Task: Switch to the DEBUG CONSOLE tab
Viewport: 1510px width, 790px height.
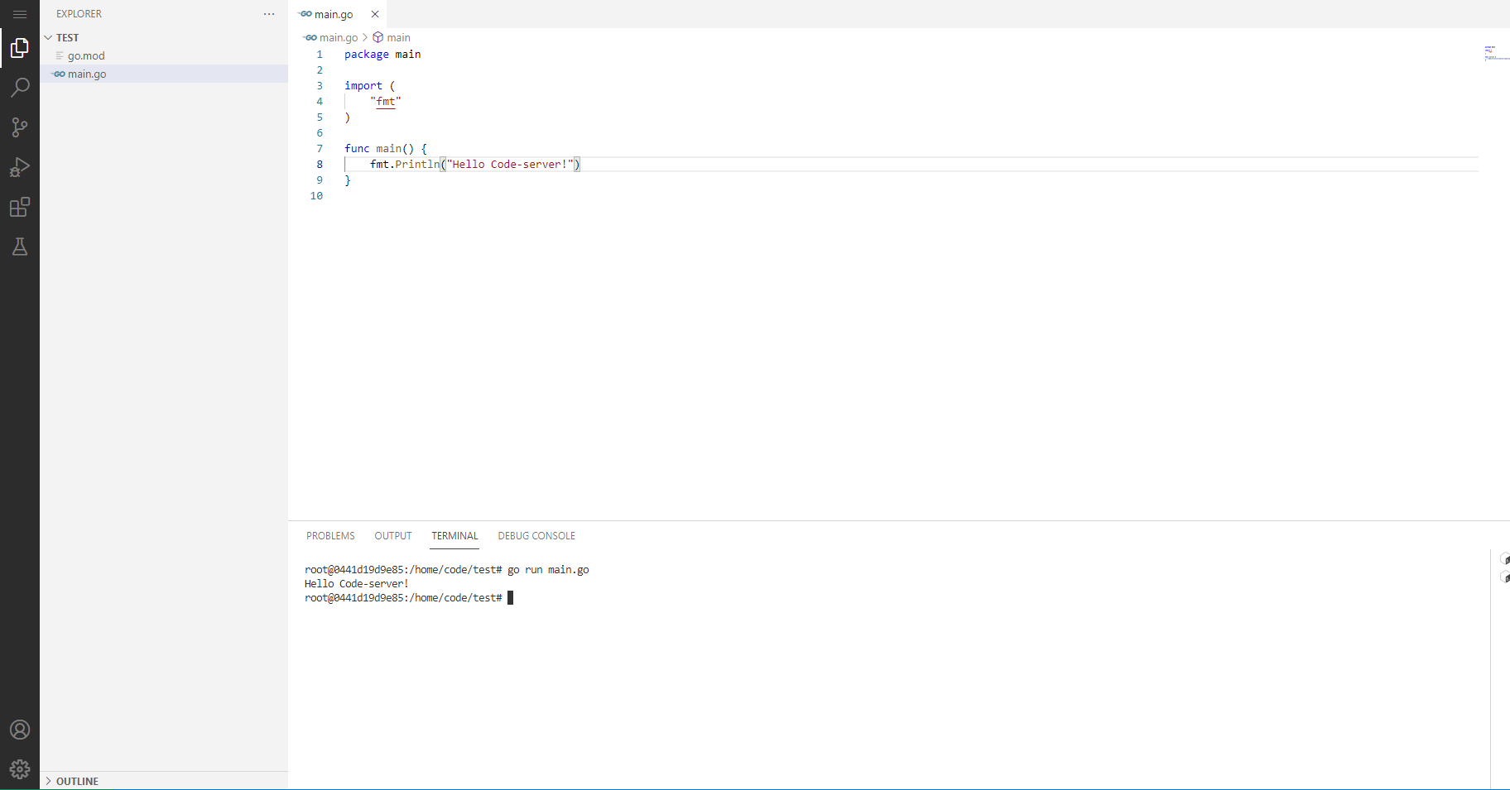Action: click(536, 536)
